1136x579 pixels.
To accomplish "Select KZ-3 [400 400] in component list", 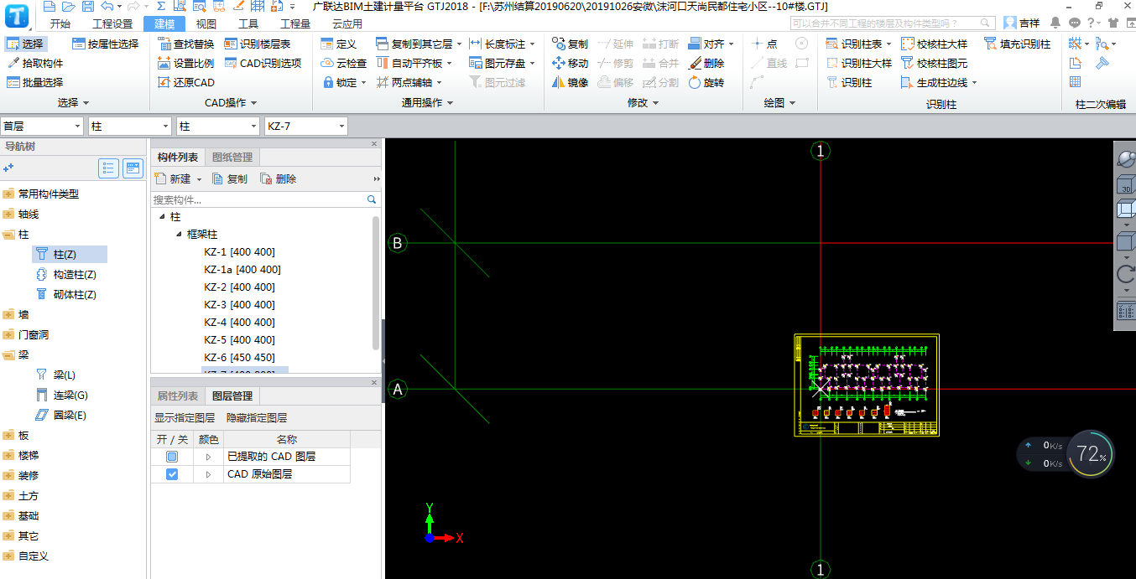I will [x=239, y=305].
